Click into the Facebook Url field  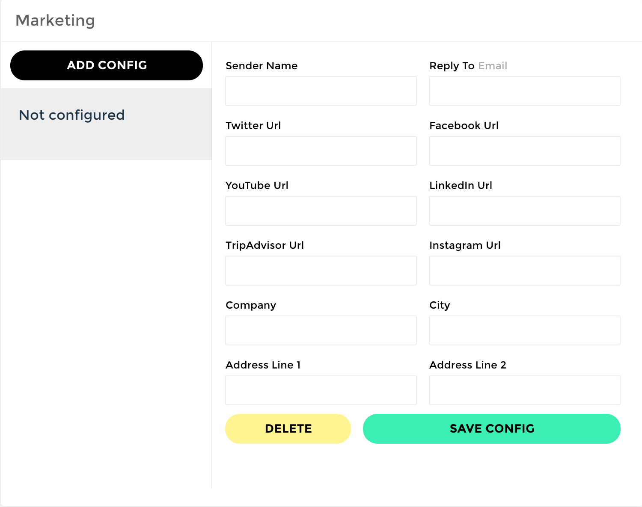click(x=524, y=151)
